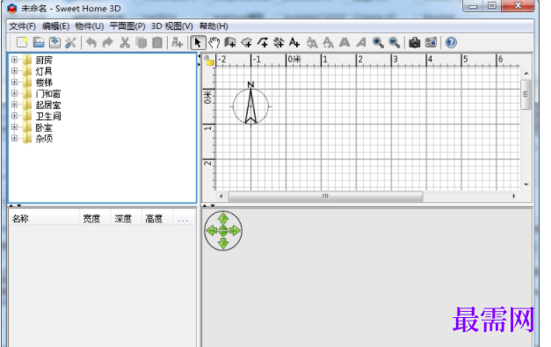551x347 pixels.
Task: Expand the 门和窗 category node
Action: click(14, 93)
